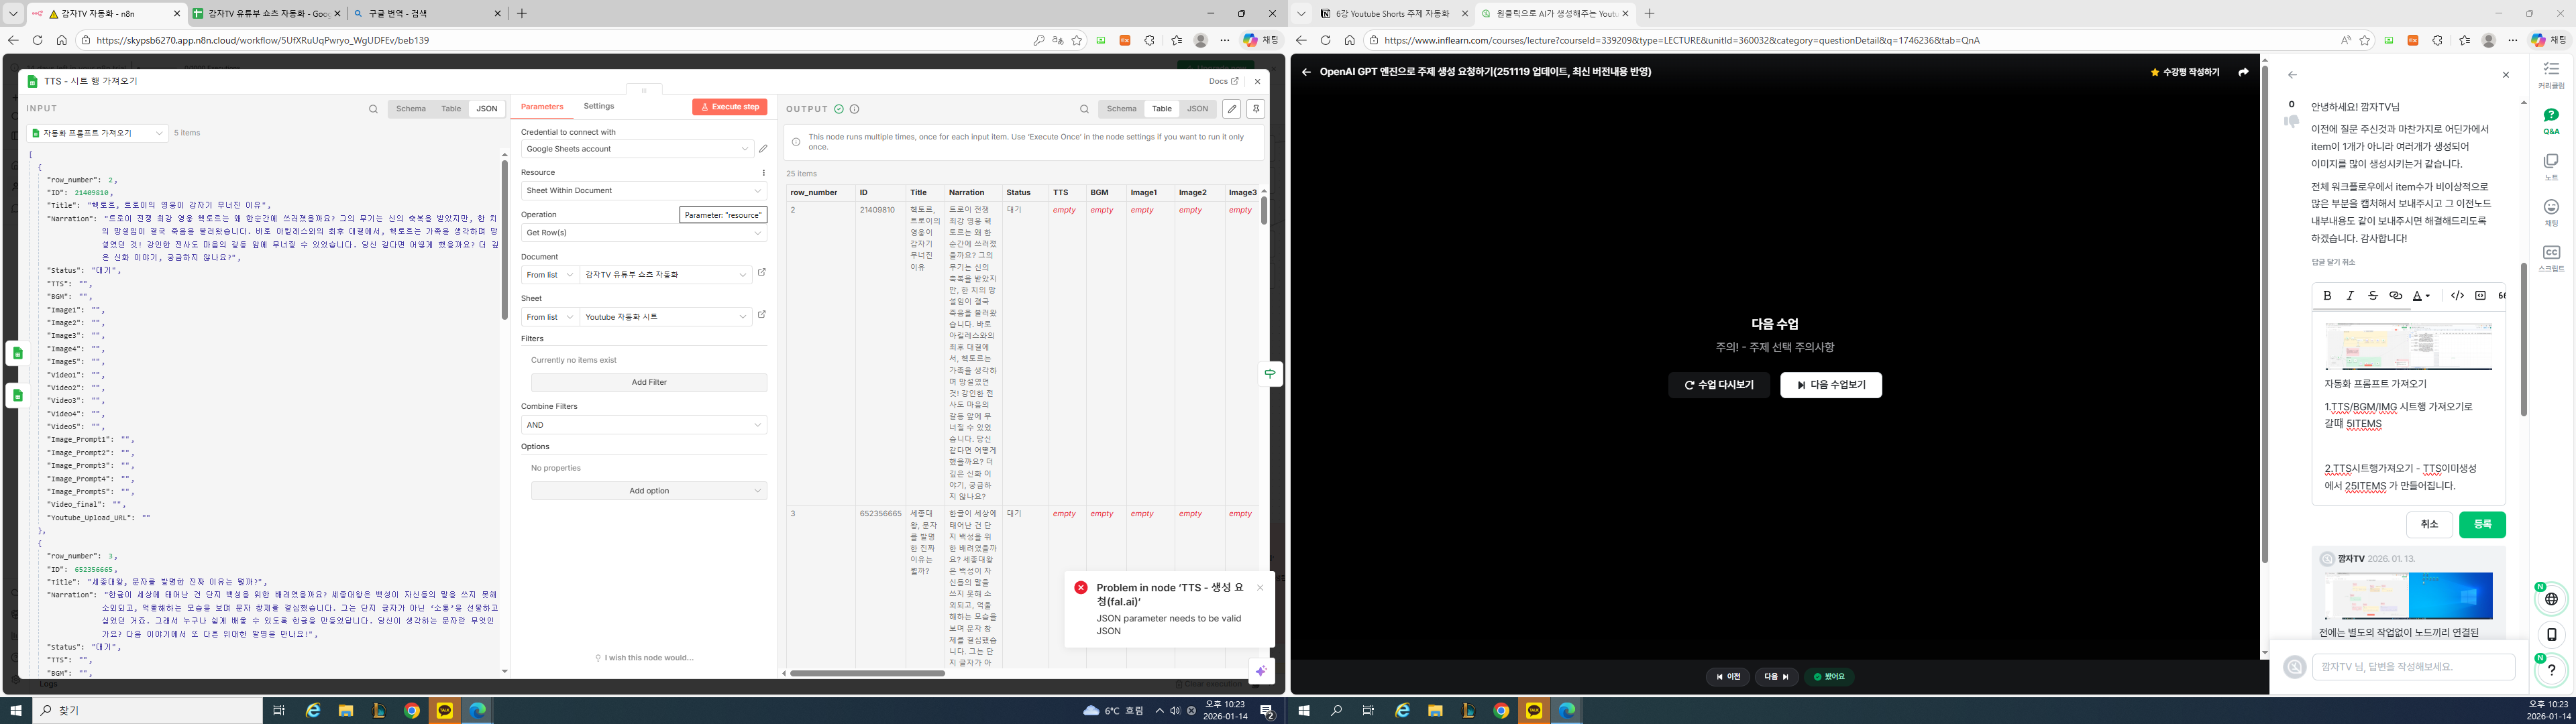2576x724 pixels.
Task: Switch INPUT view to Table
Action: tap(451, 109)
